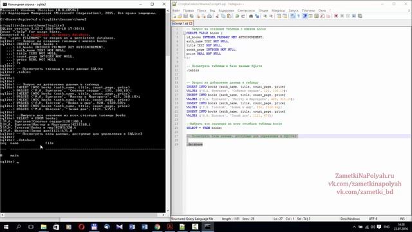Screen dimensions: 412x232
Task: Open File Explorer from taskbar
Action: click(44, 227)
